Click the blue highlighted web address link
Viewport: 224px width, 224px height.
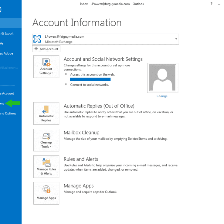90,80
